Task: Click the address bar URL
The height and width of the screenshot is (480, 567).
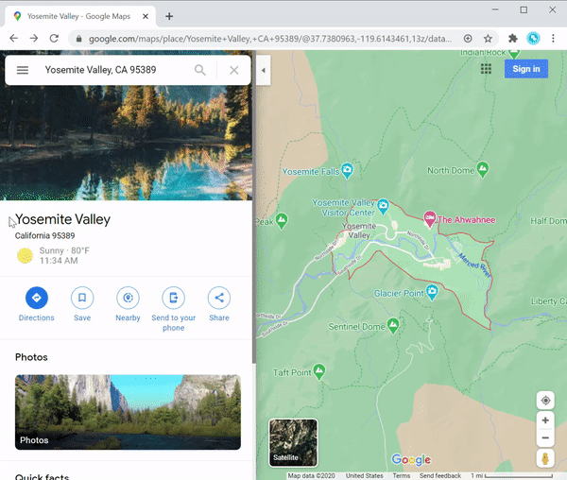Action: click(270, 39)
